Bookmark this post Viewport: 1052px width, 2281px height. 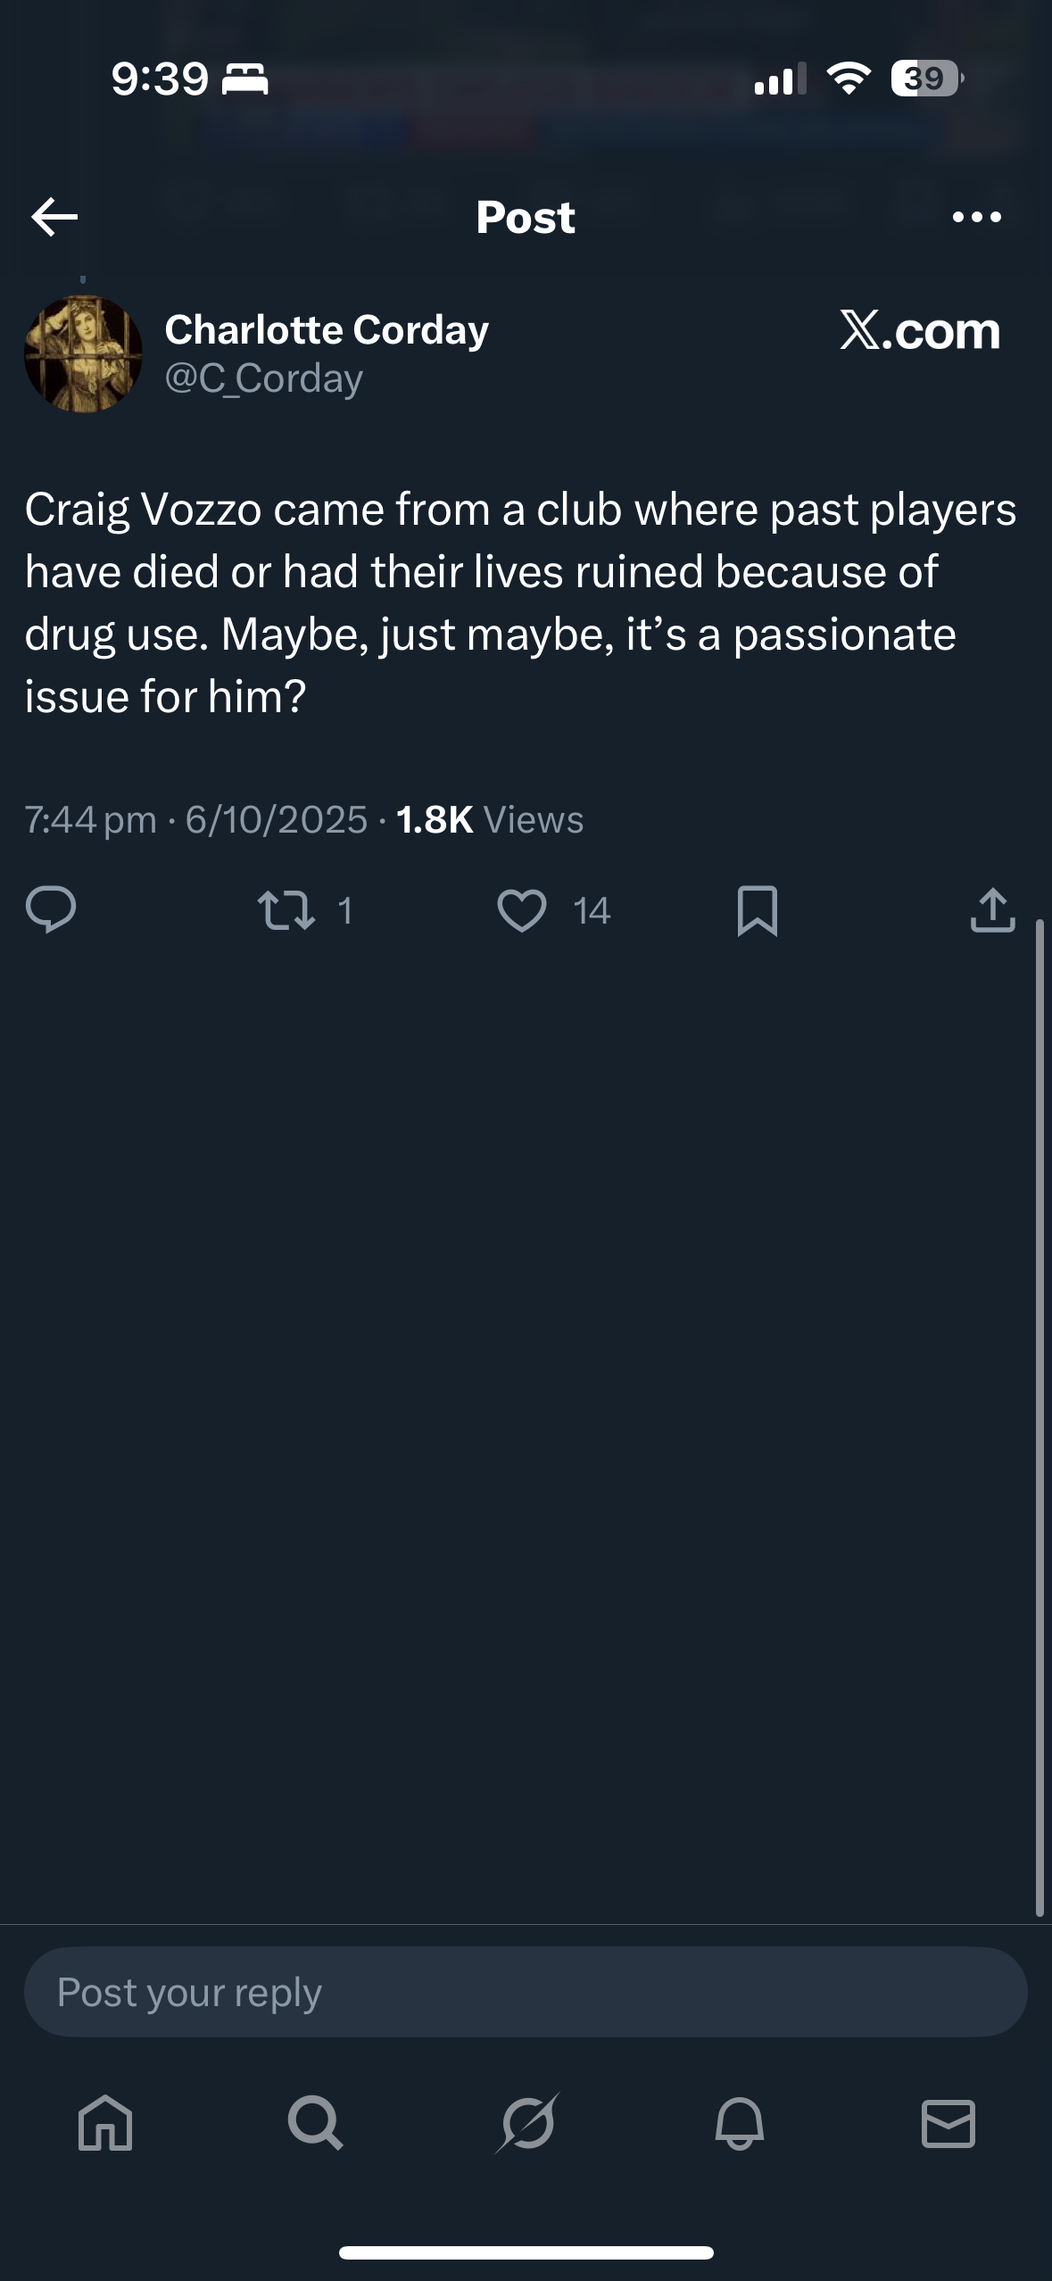click(x=758, y=910)
